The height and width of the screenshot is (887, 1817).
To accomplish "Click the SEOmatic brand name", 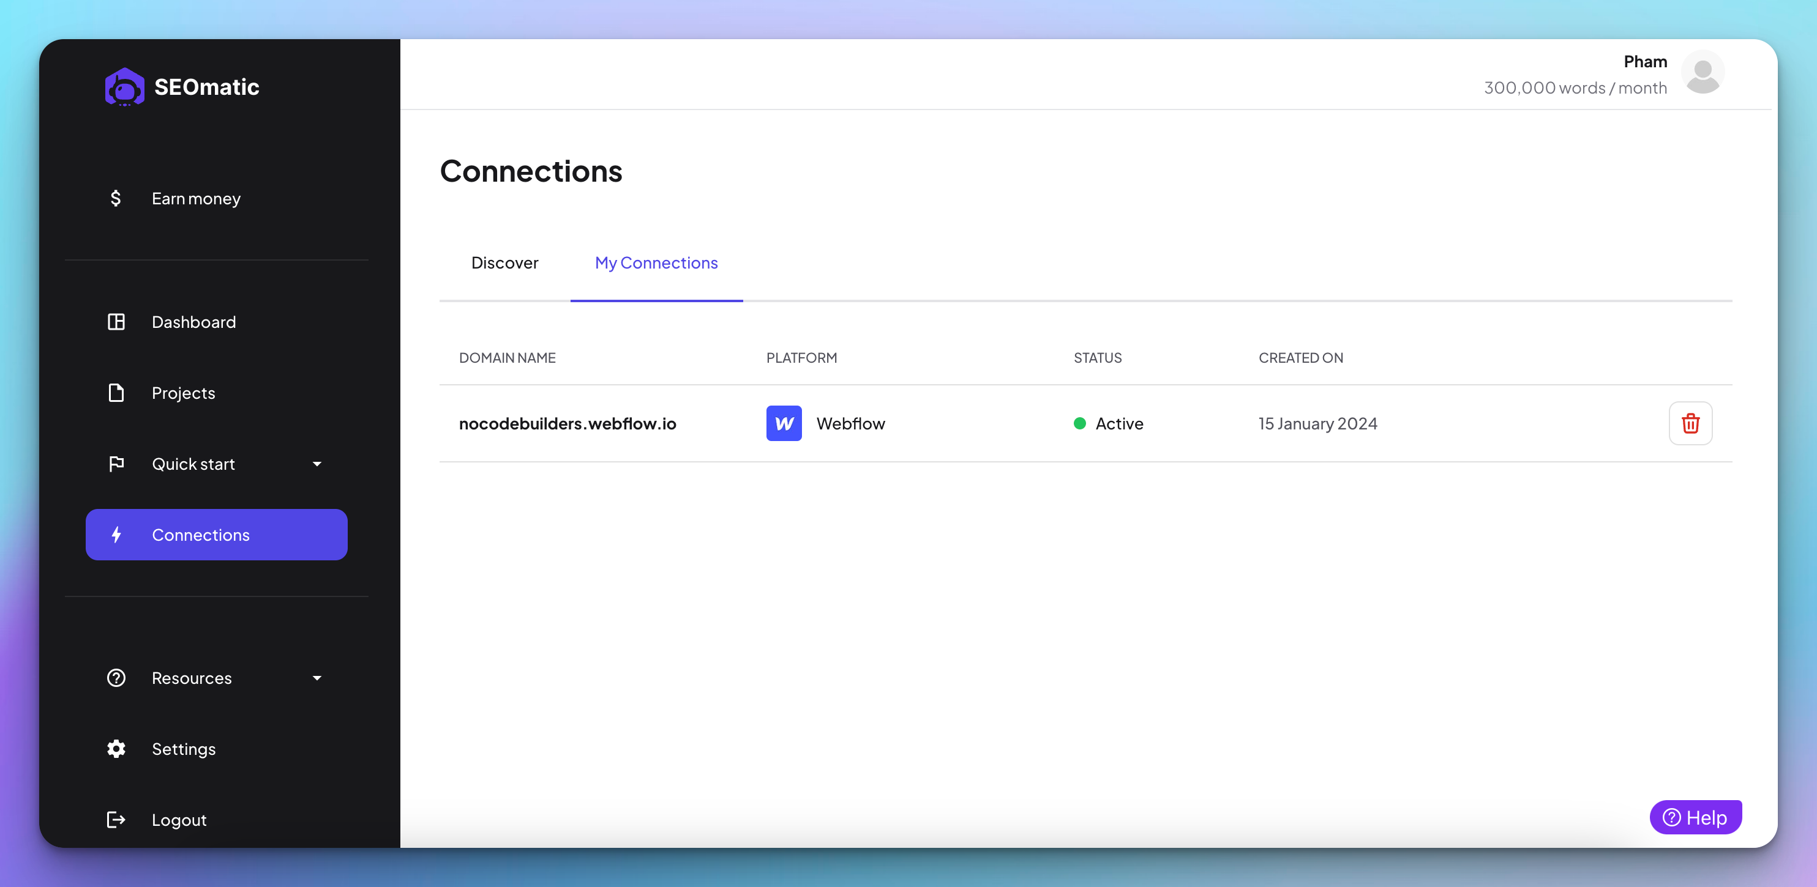I will point(207,87).
